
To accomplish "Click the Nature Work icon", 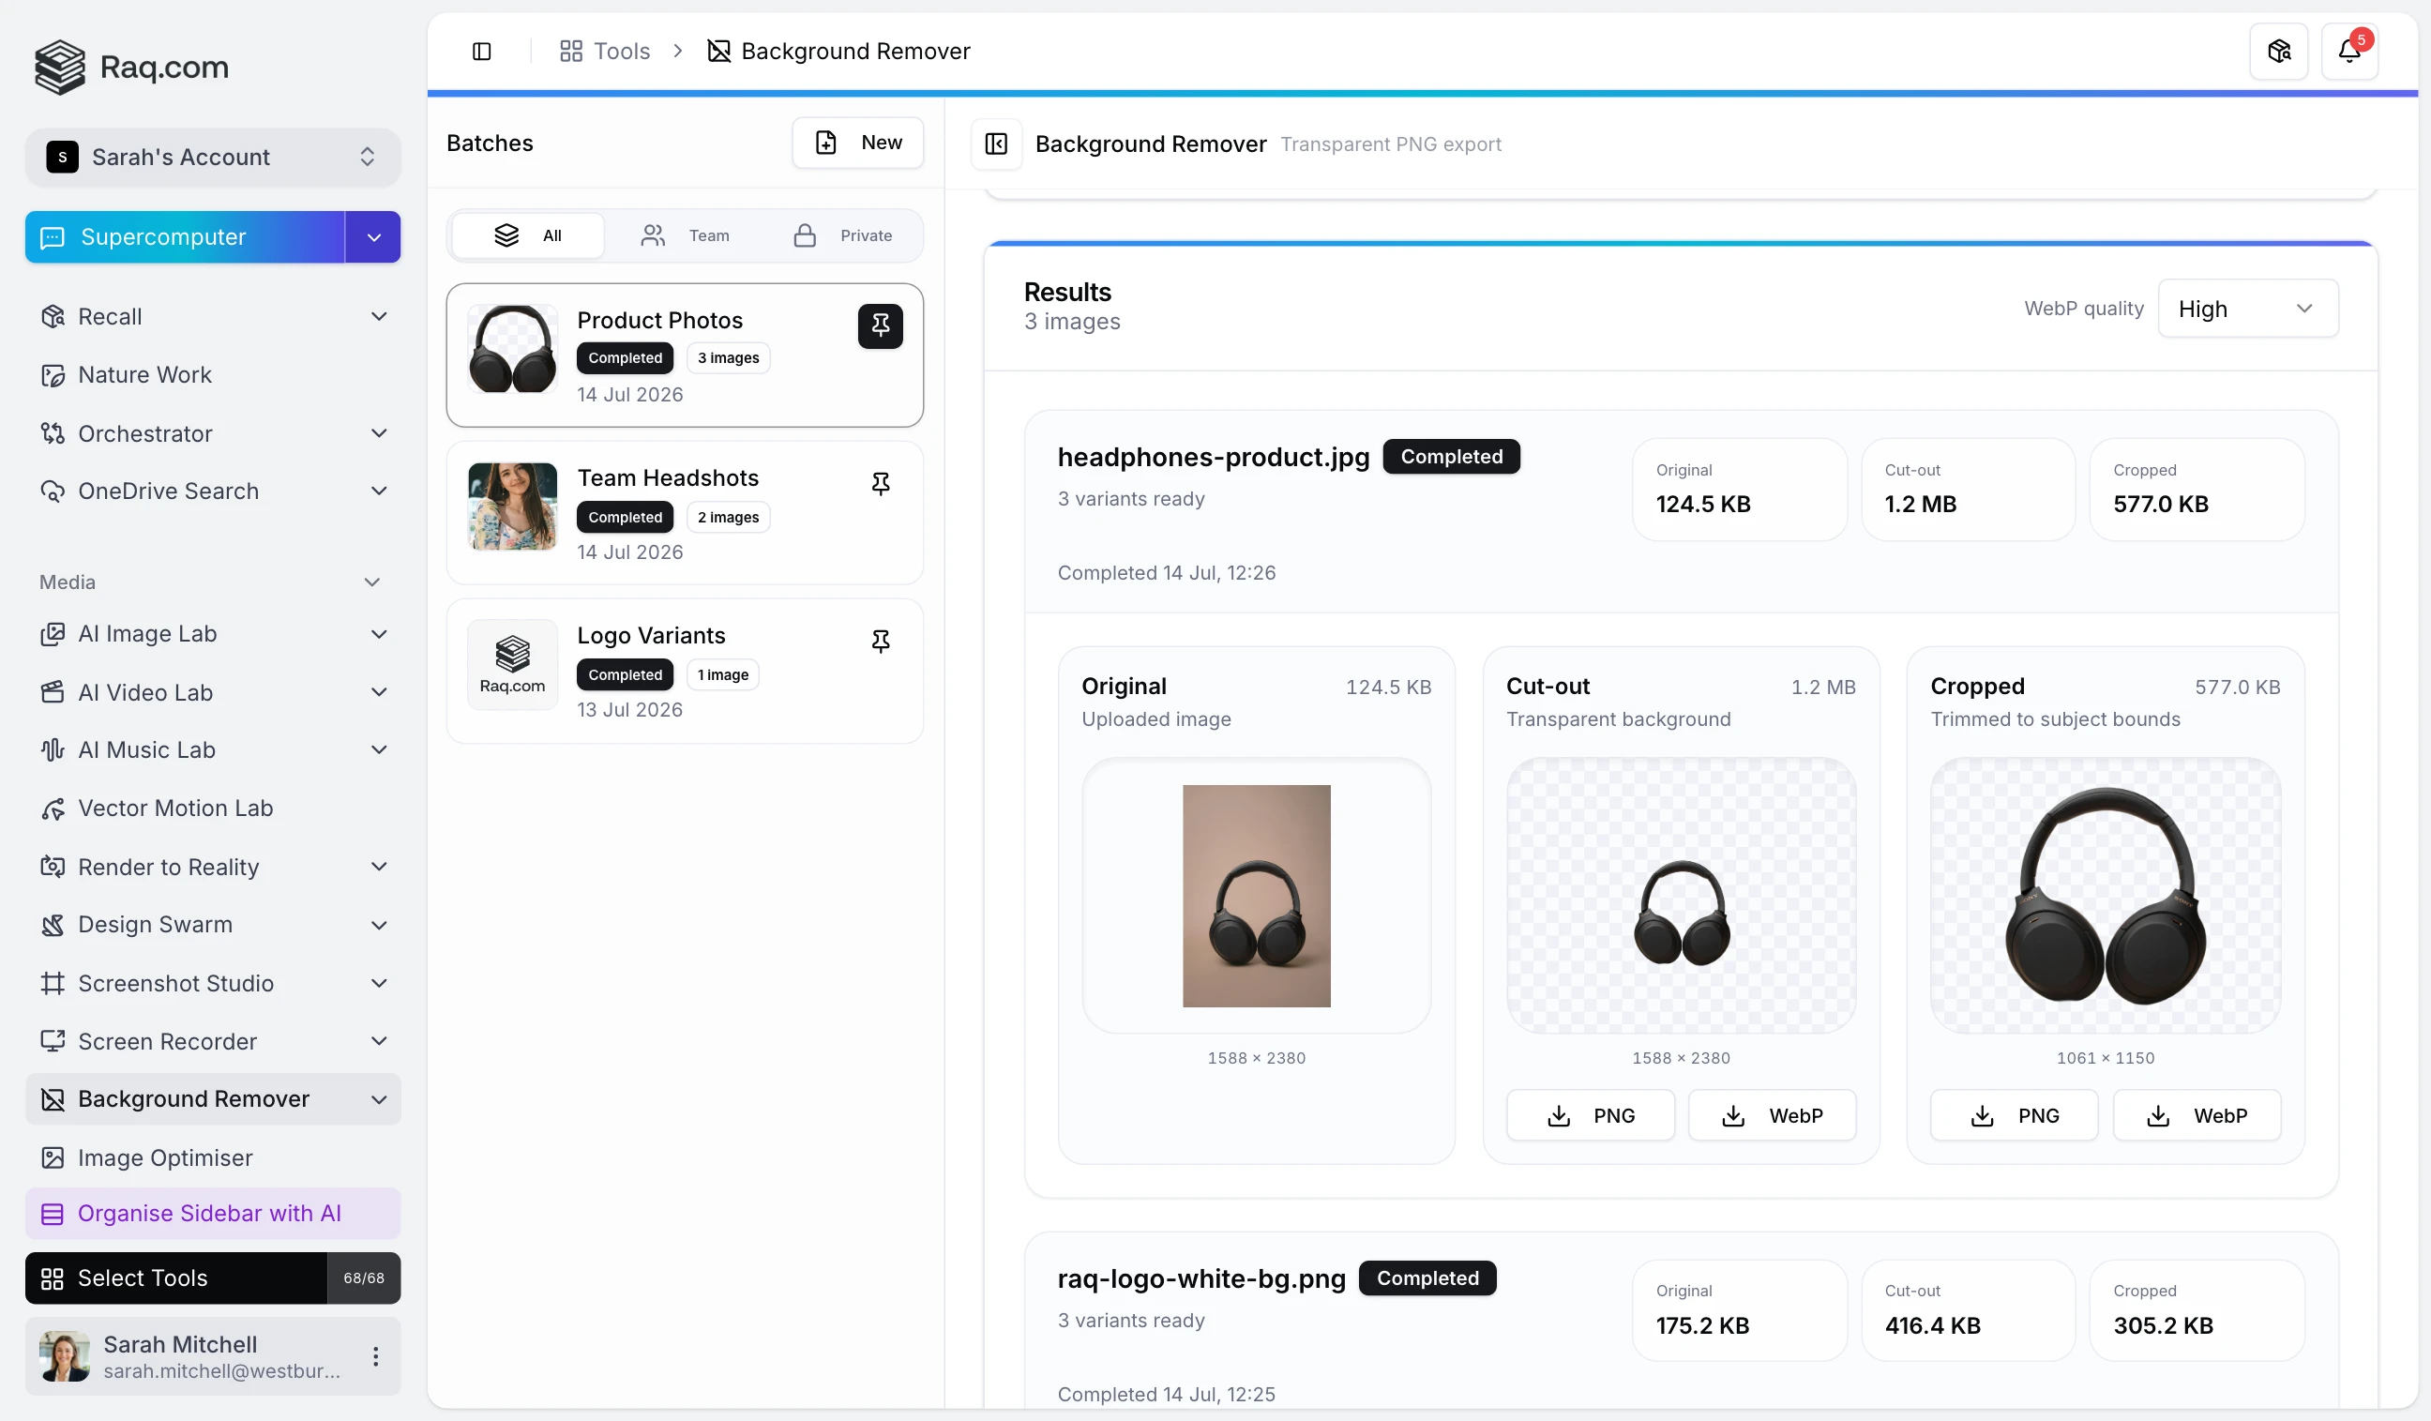I will click(53, 374).
